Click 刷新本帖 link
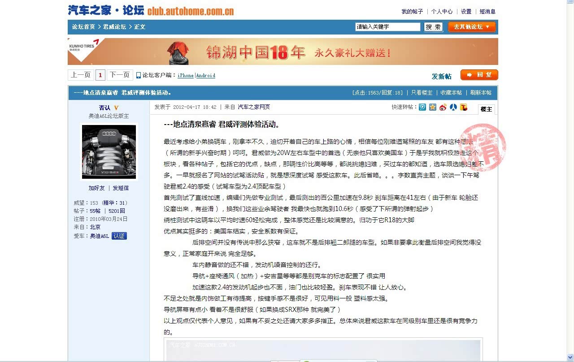 tap(481, 93)
